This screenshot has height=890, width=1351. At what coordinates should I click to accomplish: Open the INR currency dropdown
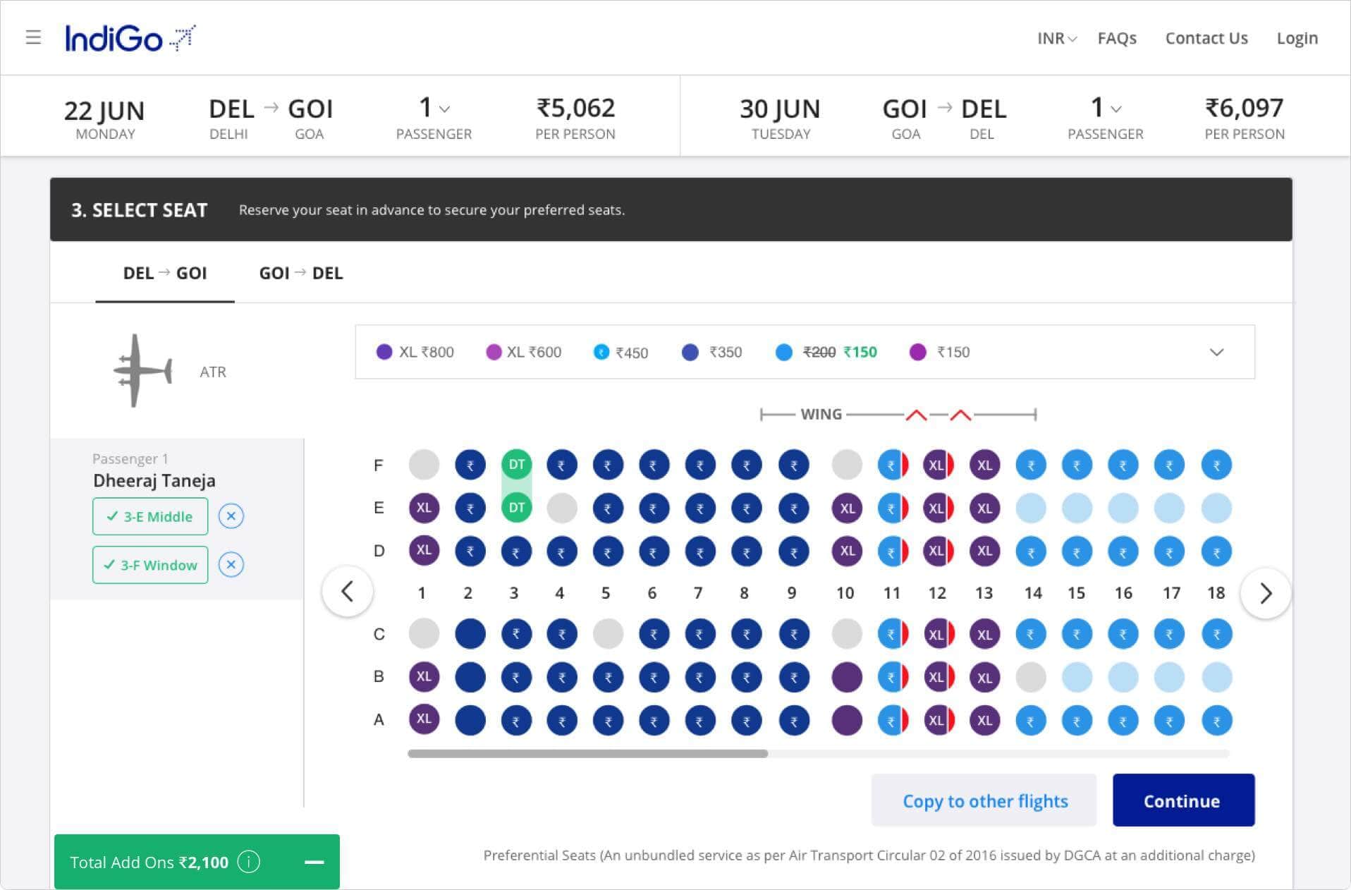tap(1056, 38)
